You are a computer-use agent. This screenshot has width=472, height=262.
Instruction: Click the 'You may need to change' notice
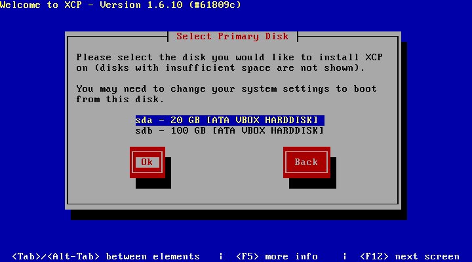pyautogui.click(x=226, y=94)
